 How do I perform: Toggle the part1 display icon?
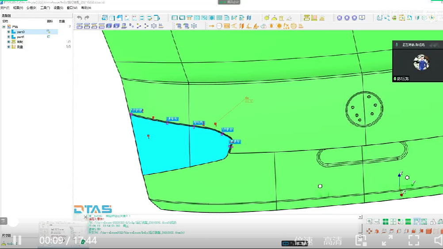49,37
